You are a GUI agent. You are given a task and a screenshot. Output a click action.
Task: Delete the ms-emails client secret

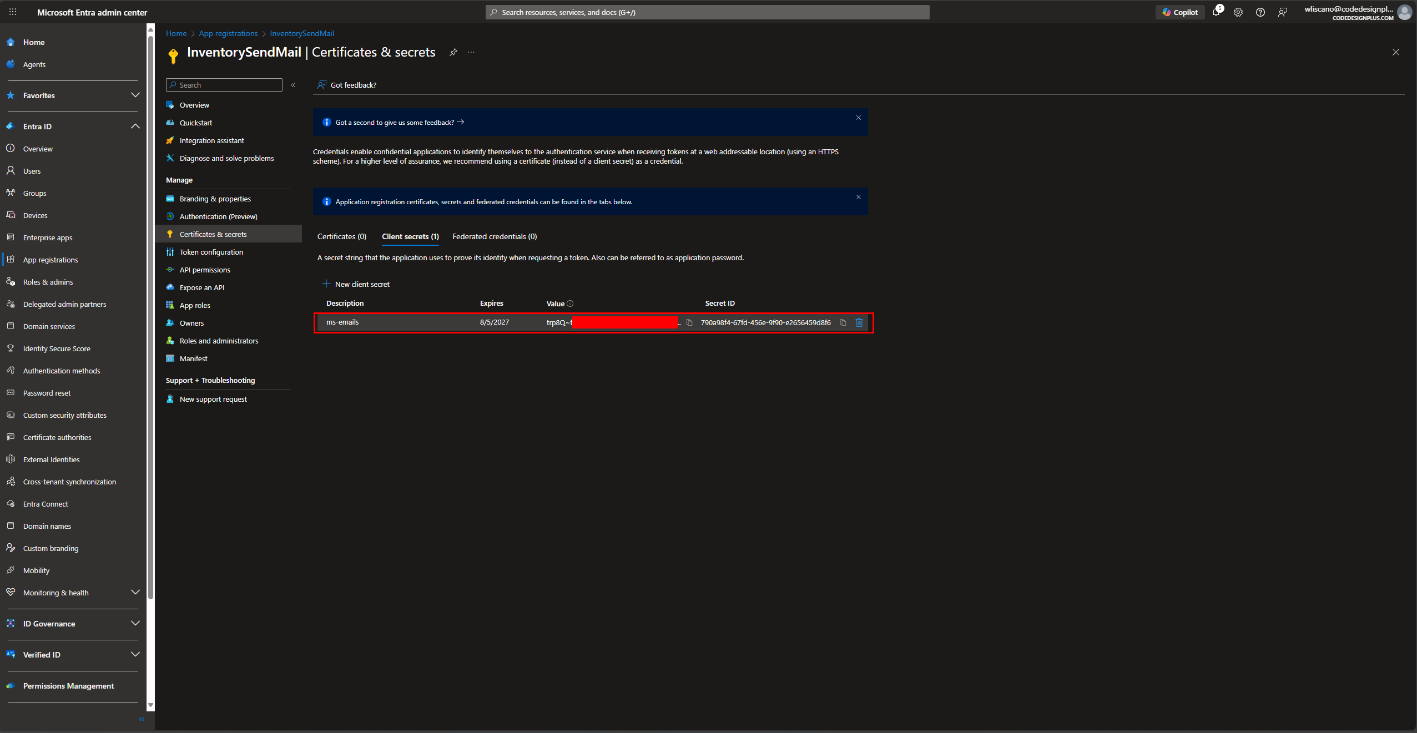point(859,322)
